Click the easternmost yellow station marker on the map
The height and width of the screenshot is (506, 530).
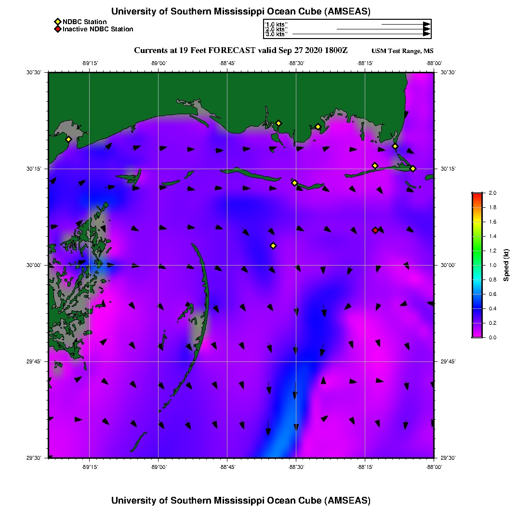click(413, 168)
